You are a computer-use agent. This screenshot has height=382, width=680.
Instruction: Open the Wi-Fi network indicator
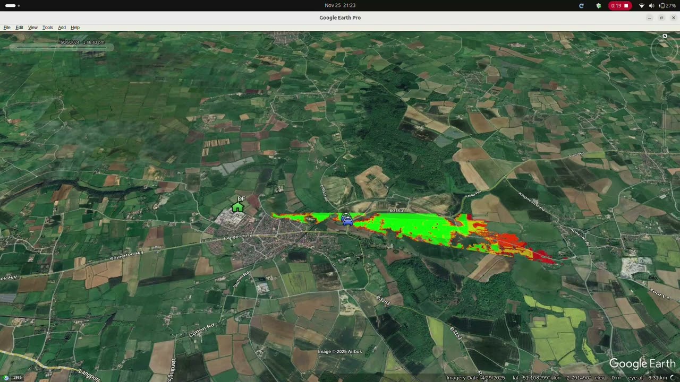tap(641, 5)
